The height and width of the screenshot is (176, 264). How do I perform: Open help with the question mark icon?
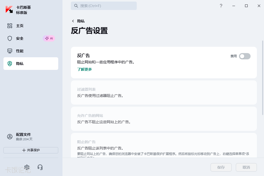[x=221, y=6]
